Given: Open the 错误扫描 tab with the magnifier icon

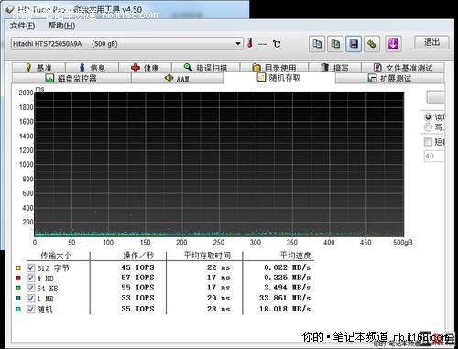Looking at the screenshot, I should tap(205, 68).
